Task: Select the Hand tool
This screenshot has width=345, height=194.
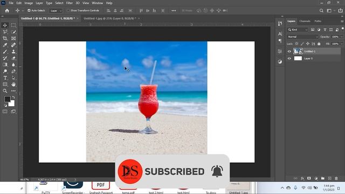Action: [13, 85]
